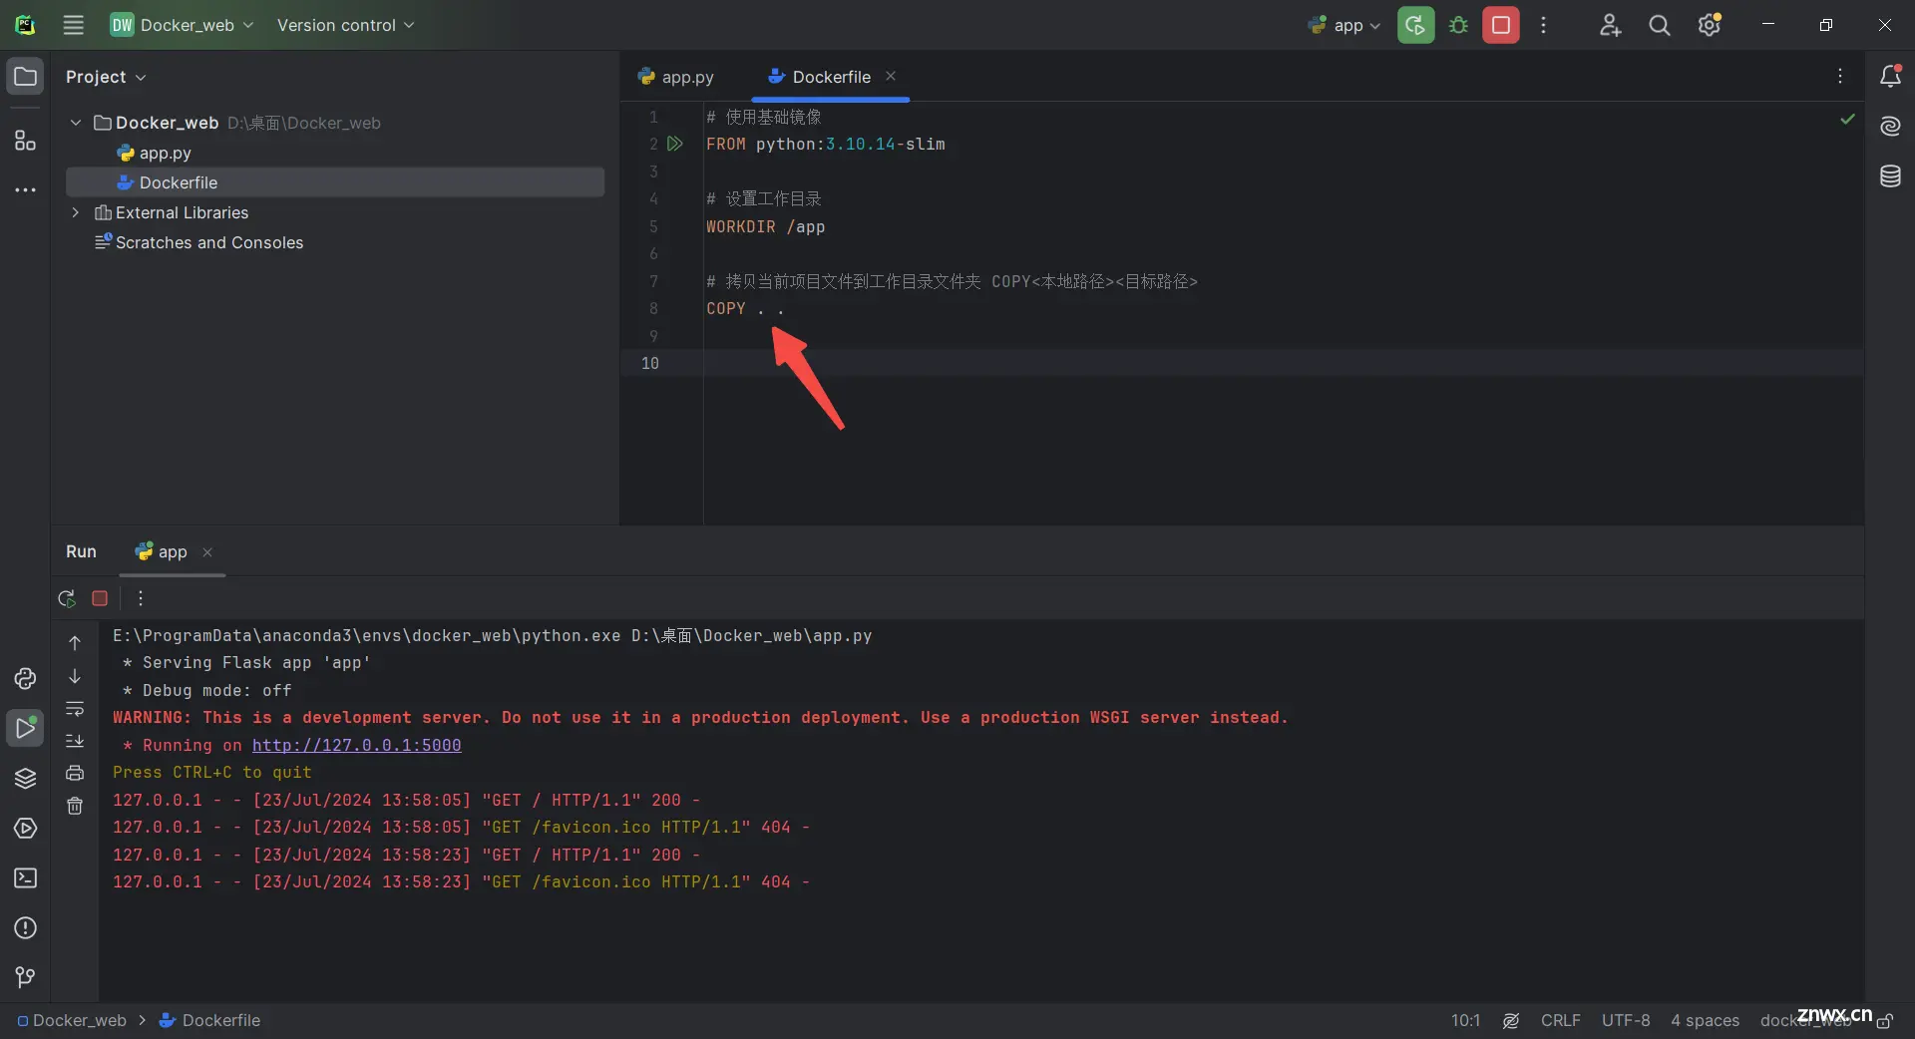Stop the running app in the top toolbar
This screenshot has height=1039, width=1915.
pyautogui.click(x=1500, y=25)
